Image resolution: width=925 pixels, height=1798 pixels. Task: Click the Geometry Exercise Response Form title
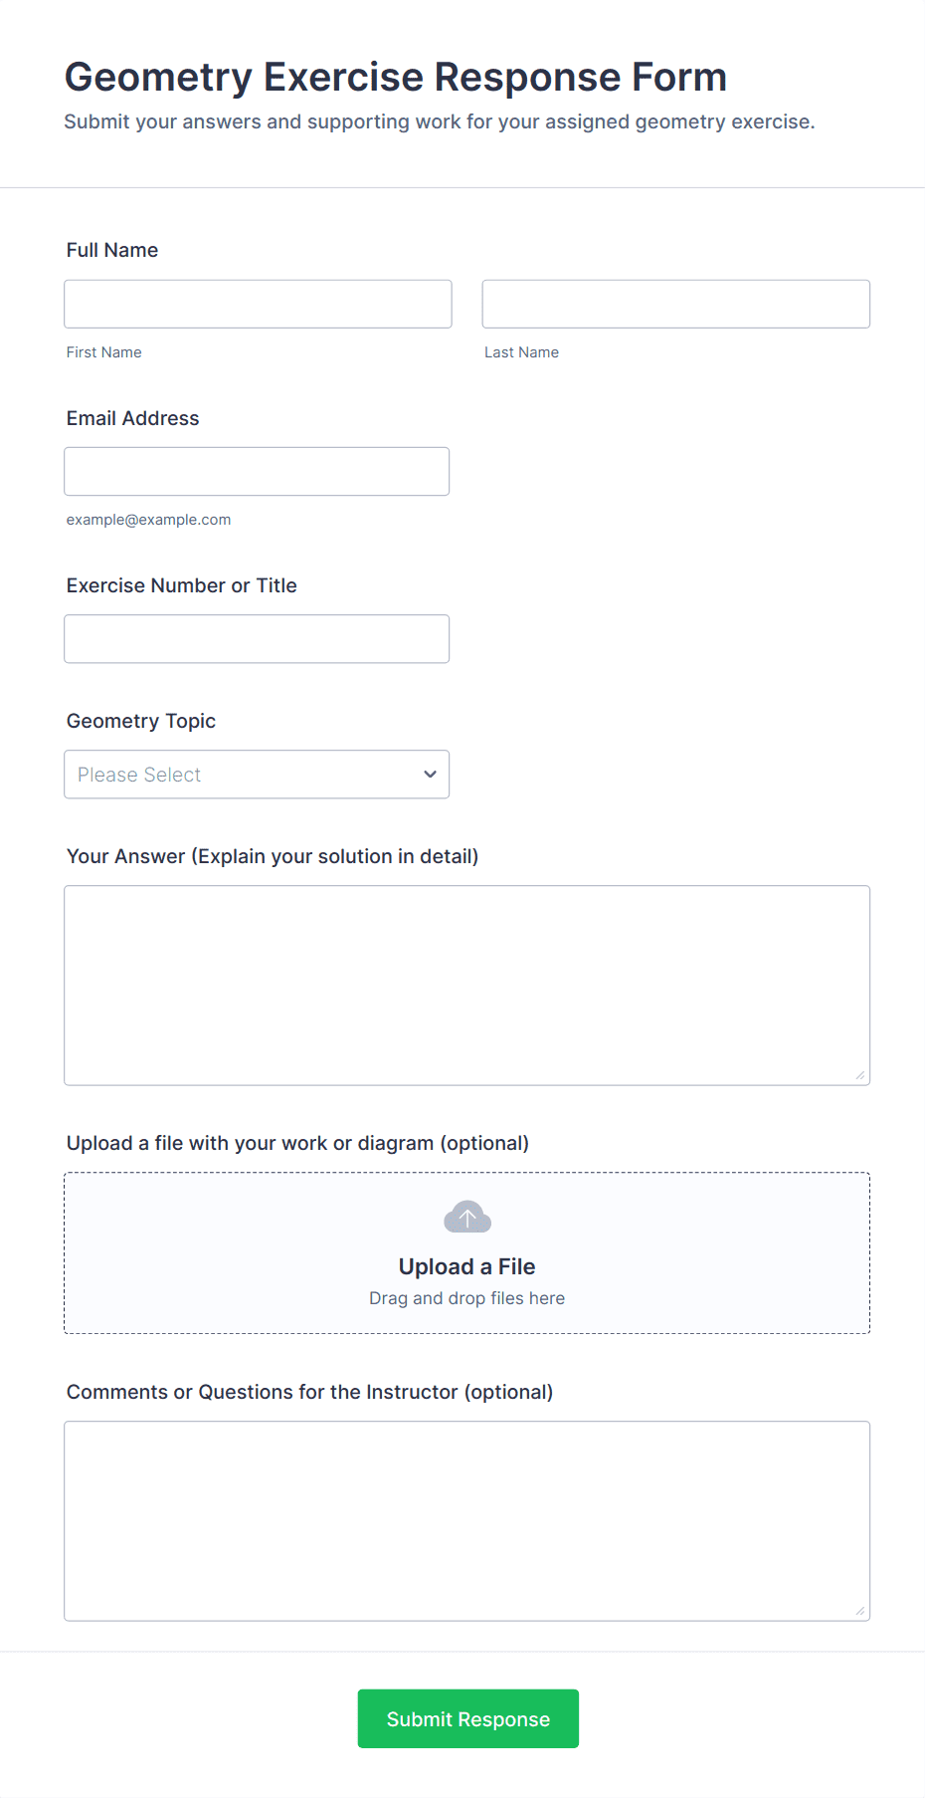click(x=395, y=77)
